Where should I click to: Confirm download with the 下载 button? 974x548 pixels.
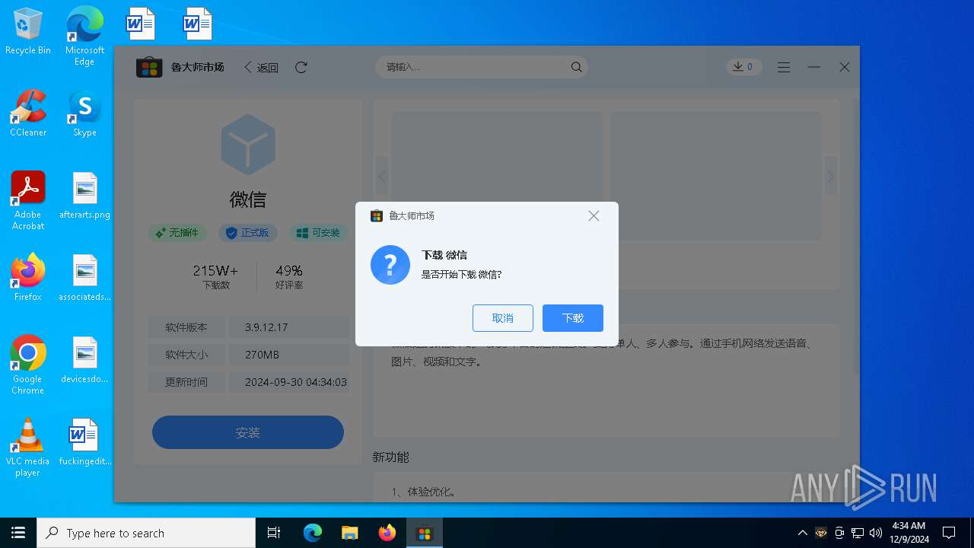(x=573, y=318)
